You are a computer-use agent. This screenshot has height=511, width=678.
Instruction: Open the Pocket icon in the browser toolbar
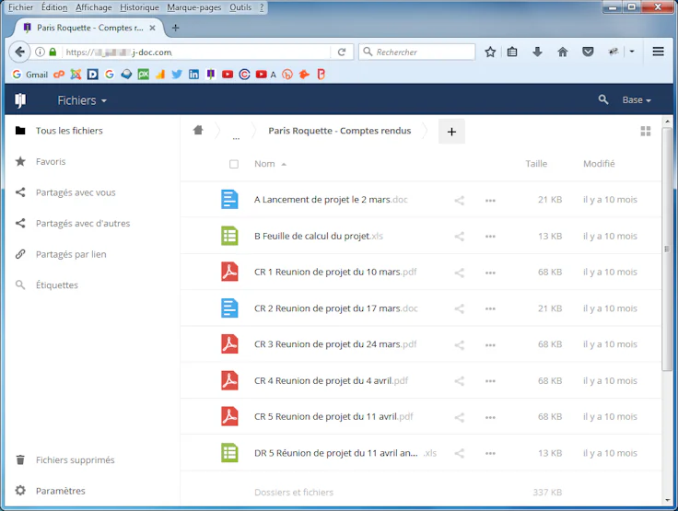click(x=588, y=52)
